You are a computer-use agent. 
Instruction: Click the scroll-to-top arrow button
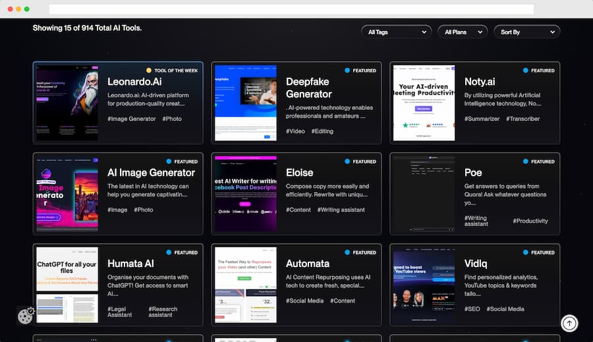(x=569, y=323)
